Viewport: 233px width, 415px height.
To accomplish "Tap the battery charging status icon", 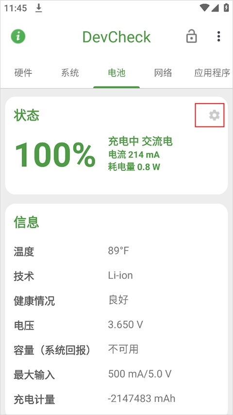I will [226, 8].
